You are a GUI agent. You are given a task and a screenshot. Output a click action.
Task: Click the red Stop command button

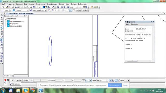[x=5, y=80]
